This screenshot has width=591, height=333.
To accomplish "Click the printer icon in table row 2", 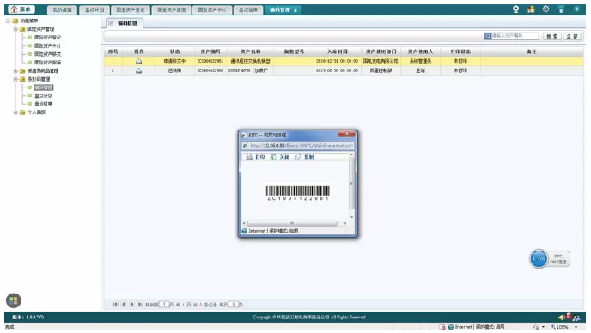I will [x=138, y=70].
